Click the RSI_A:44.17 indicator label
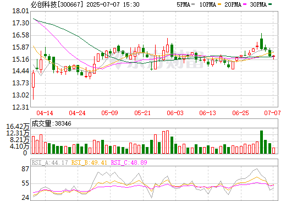Viewport: 286px width, 201px height. [50, 162]
